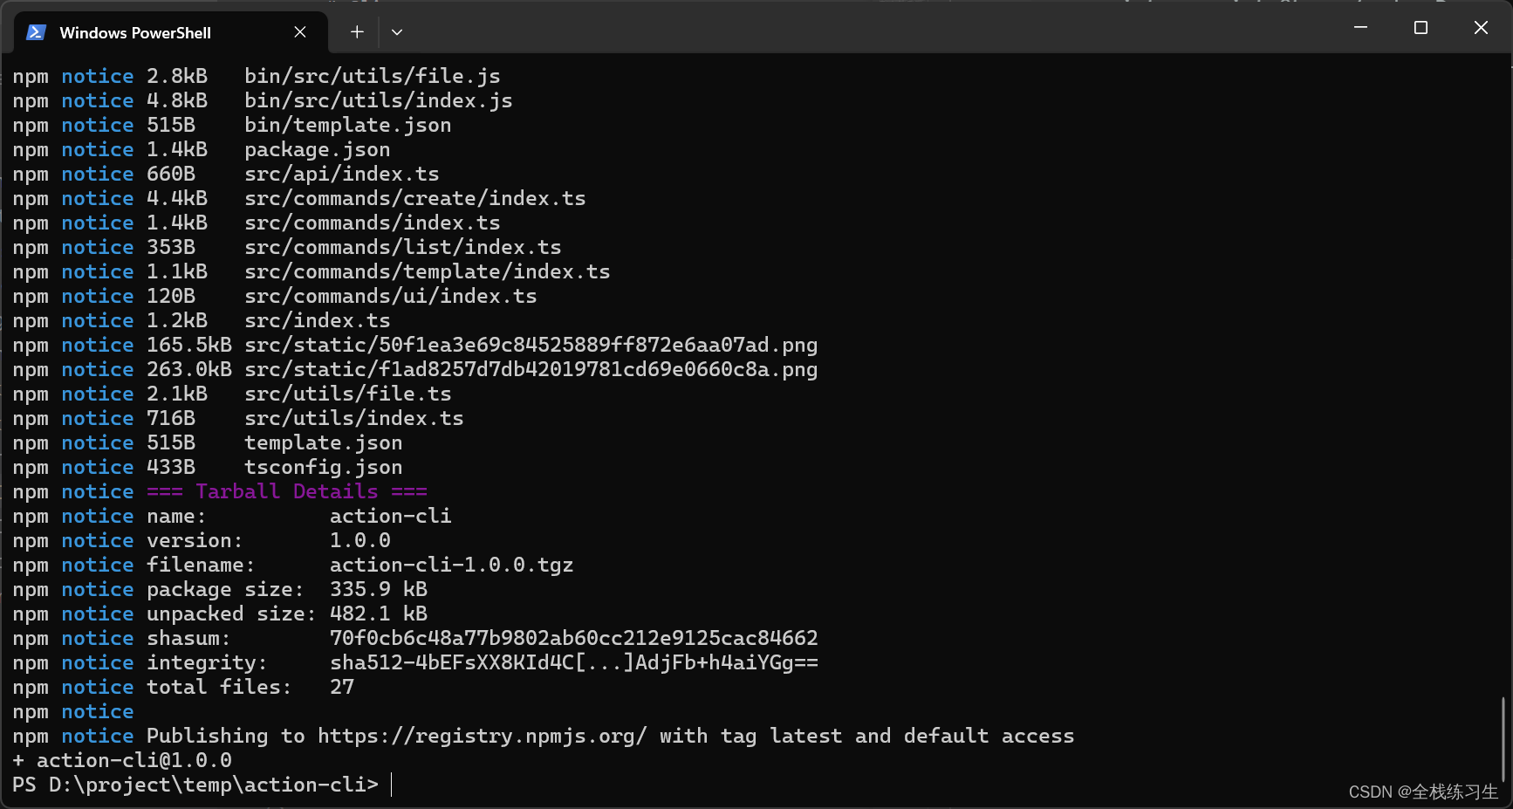Click the tsconfig.json file entry
1513x809 pixels.
click(x=323, y=468)
